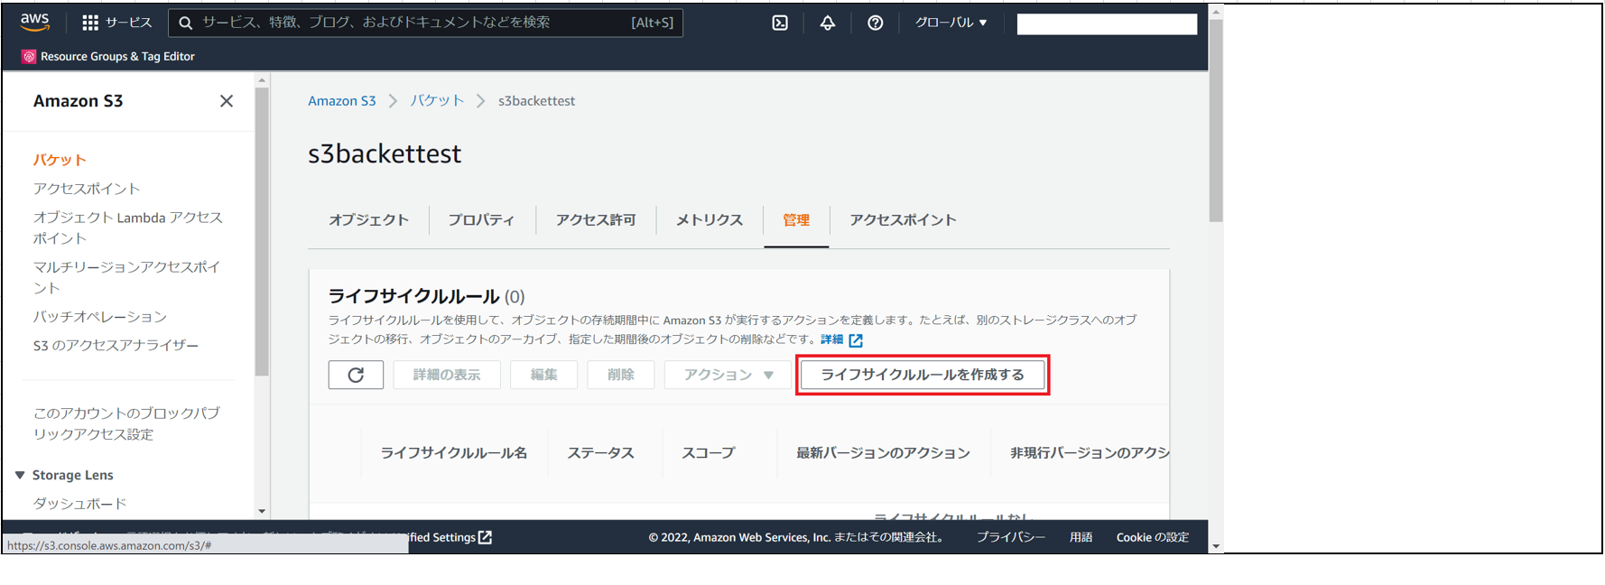
Task: Click the search magnifier icon
Action: click(186, 23)
